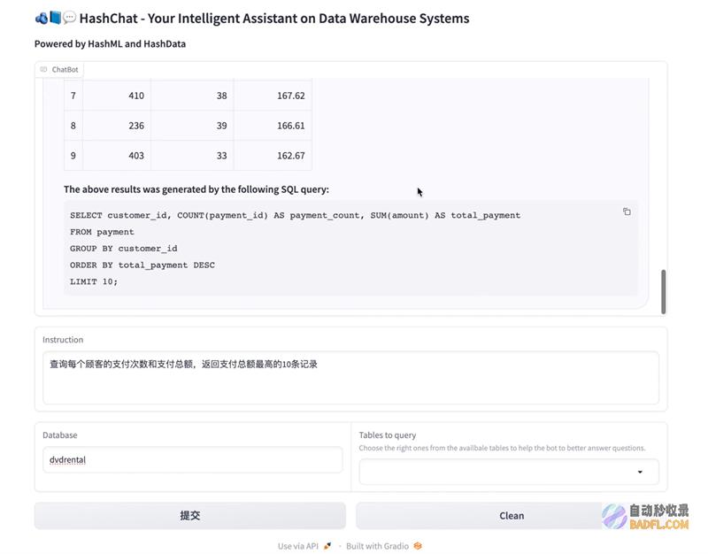708x554 pixels.
Task: Open the Tables to query dropdown
Action: [x=509, y=472]
